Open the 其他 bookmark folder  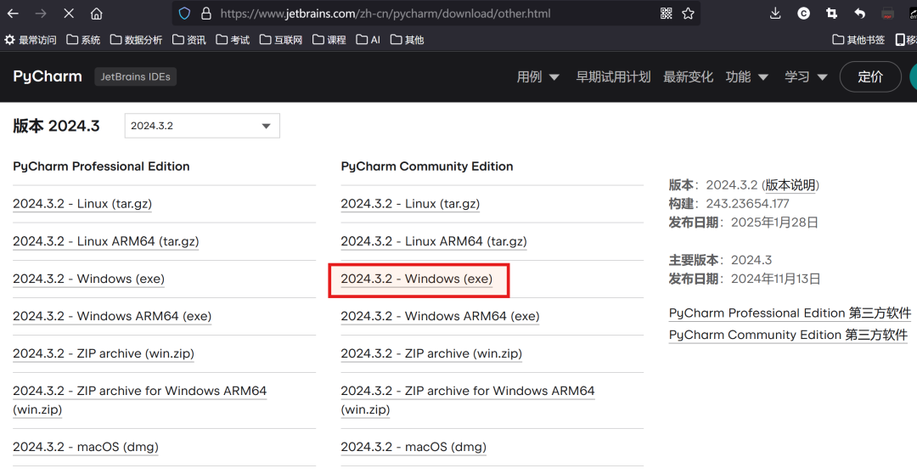[407, 40]
